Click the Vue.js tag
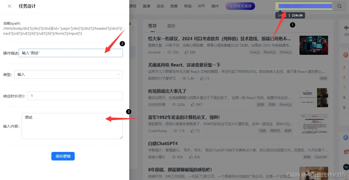This screenshot has width=349, height=180. [254, 52]
